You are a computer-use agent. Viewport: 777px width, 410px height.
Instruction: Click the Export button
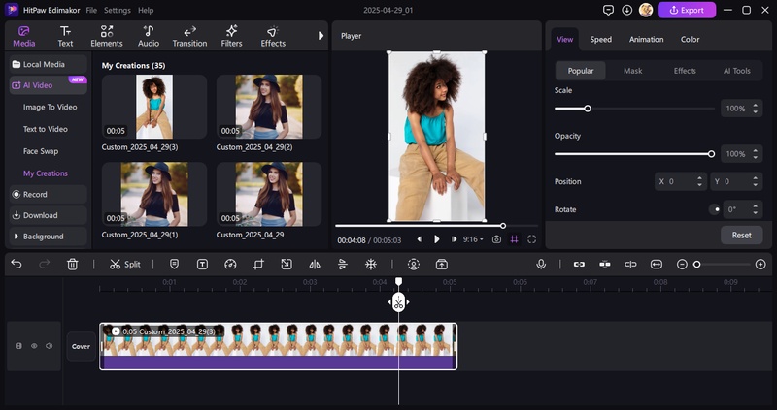687,11
